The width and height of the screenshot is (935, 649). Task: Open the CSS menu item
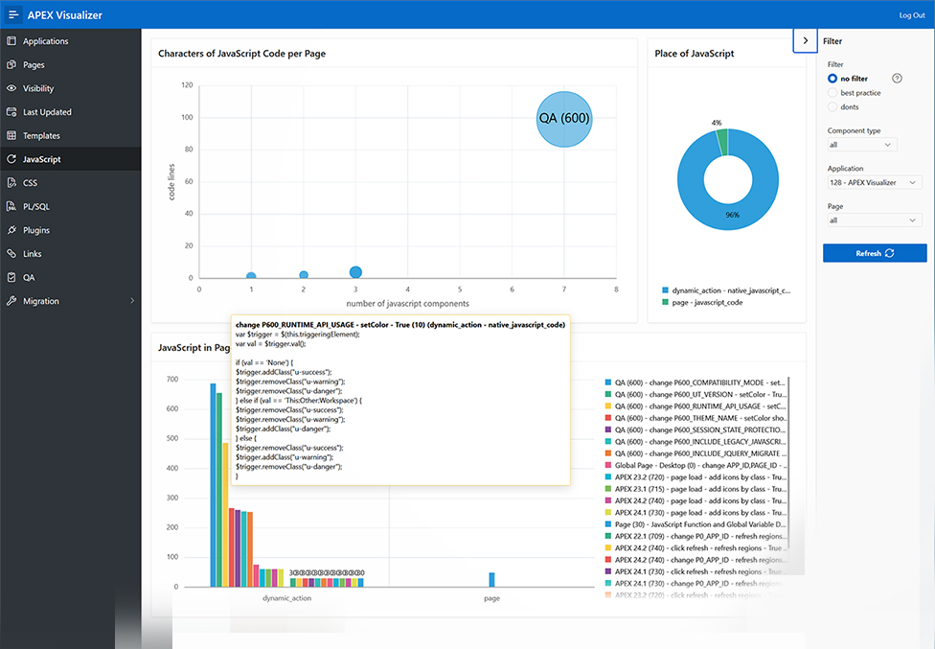[x=30, y=182]
